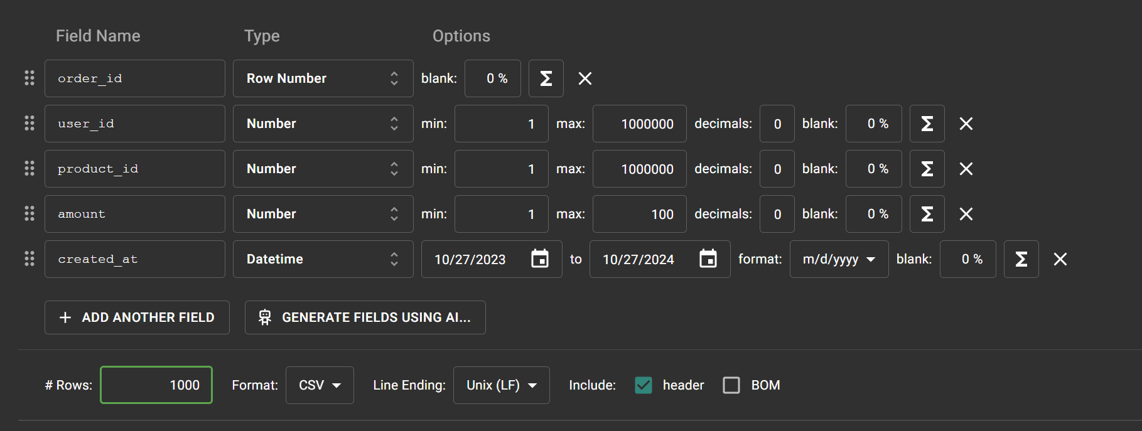Edit blank percentage for user_id

(x=874, y=124)
